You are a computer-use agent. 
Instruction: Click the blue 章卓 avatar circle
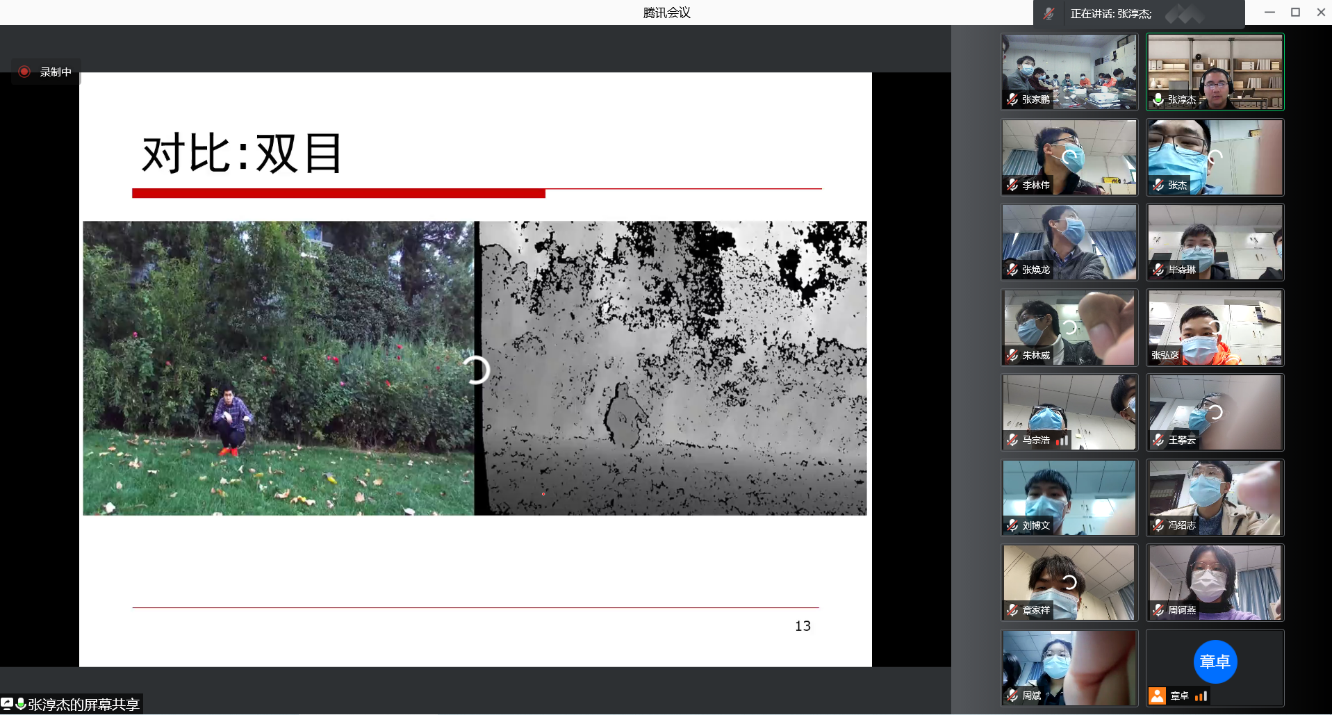[1215, 661]
